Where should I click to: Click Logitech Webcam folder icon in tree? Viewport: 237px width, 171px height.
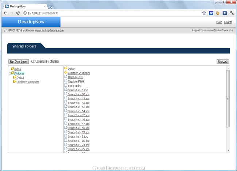point(15,81)
